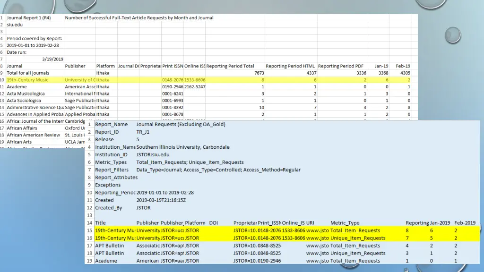
Task: Click 'APT Bulletin' title in row 18
Action: click(x=110, y=253)
